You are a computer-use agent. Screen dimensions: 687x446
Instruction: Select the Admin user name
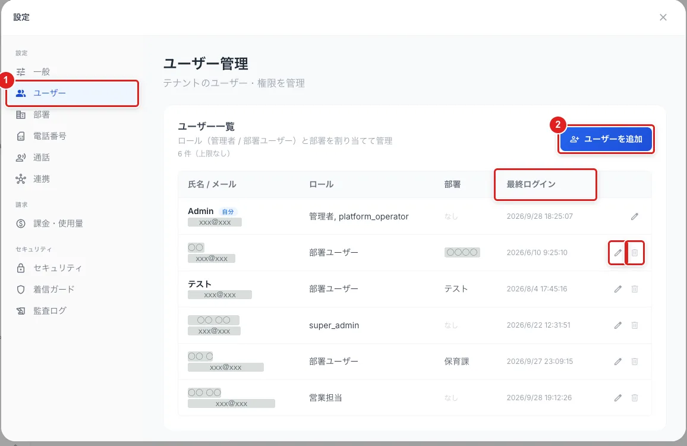pos(201,211)
